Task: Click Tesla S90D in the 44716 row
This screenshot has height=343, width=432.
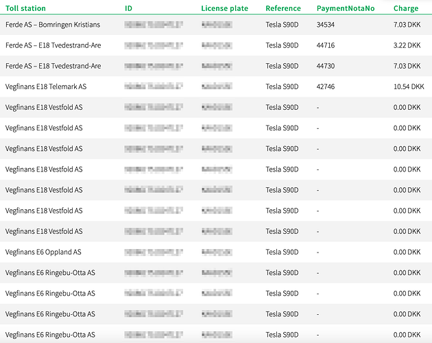Action: (x=282, y=45)
